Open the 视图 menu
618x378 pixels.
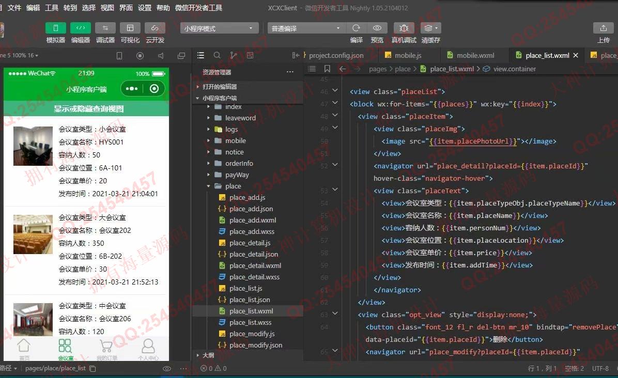[107, 8]
